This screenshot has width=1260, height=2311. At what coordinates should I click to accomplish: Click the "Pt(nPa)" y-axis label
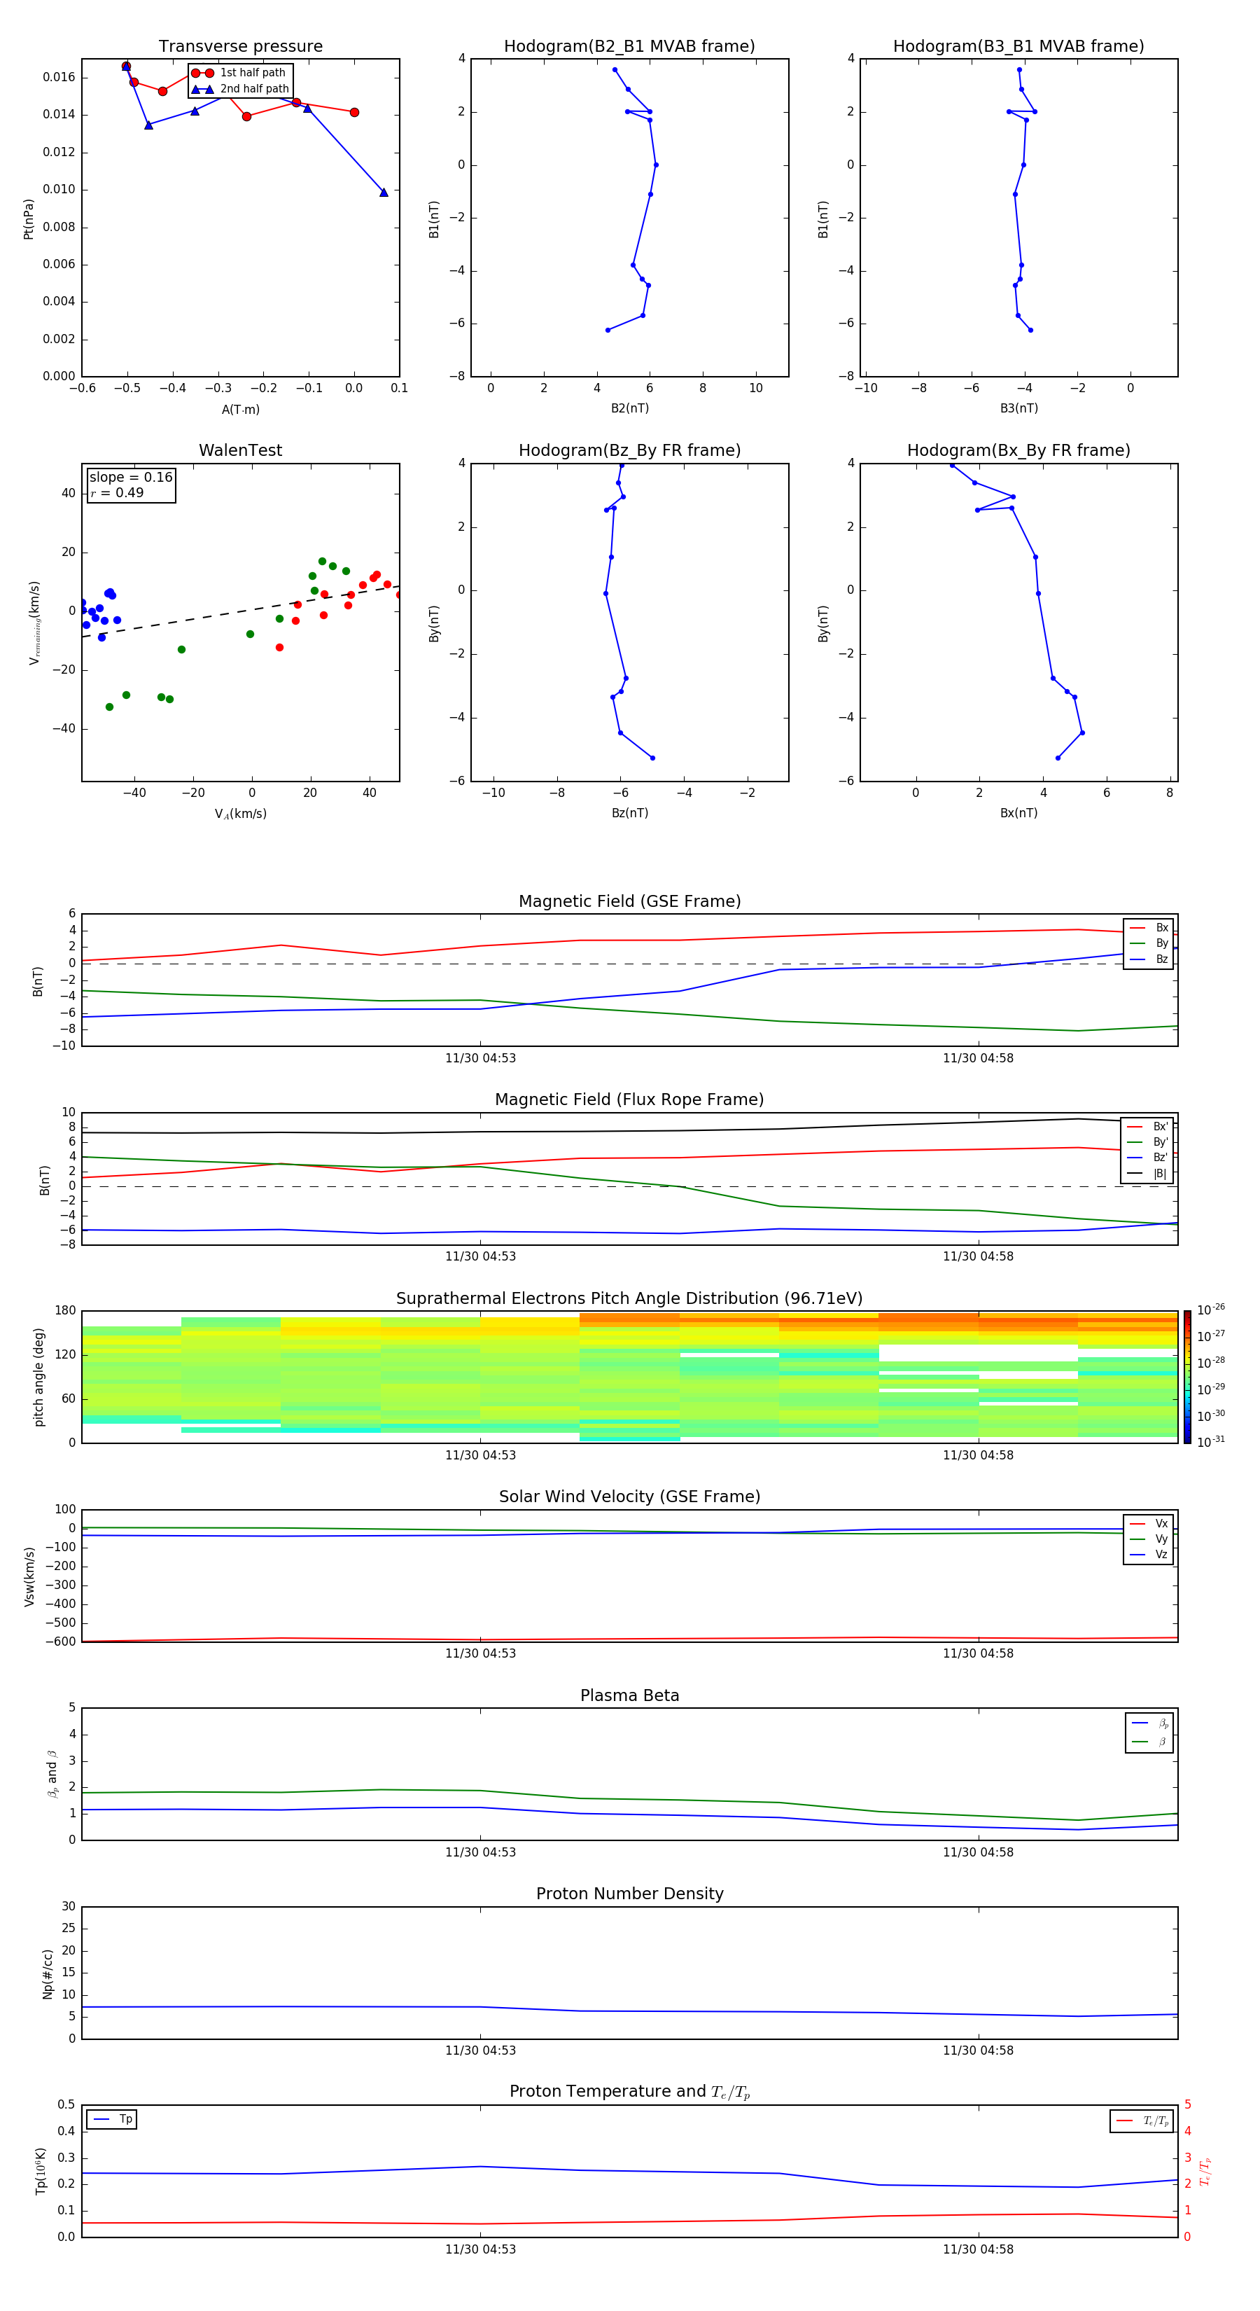click(x=28, y=219)
